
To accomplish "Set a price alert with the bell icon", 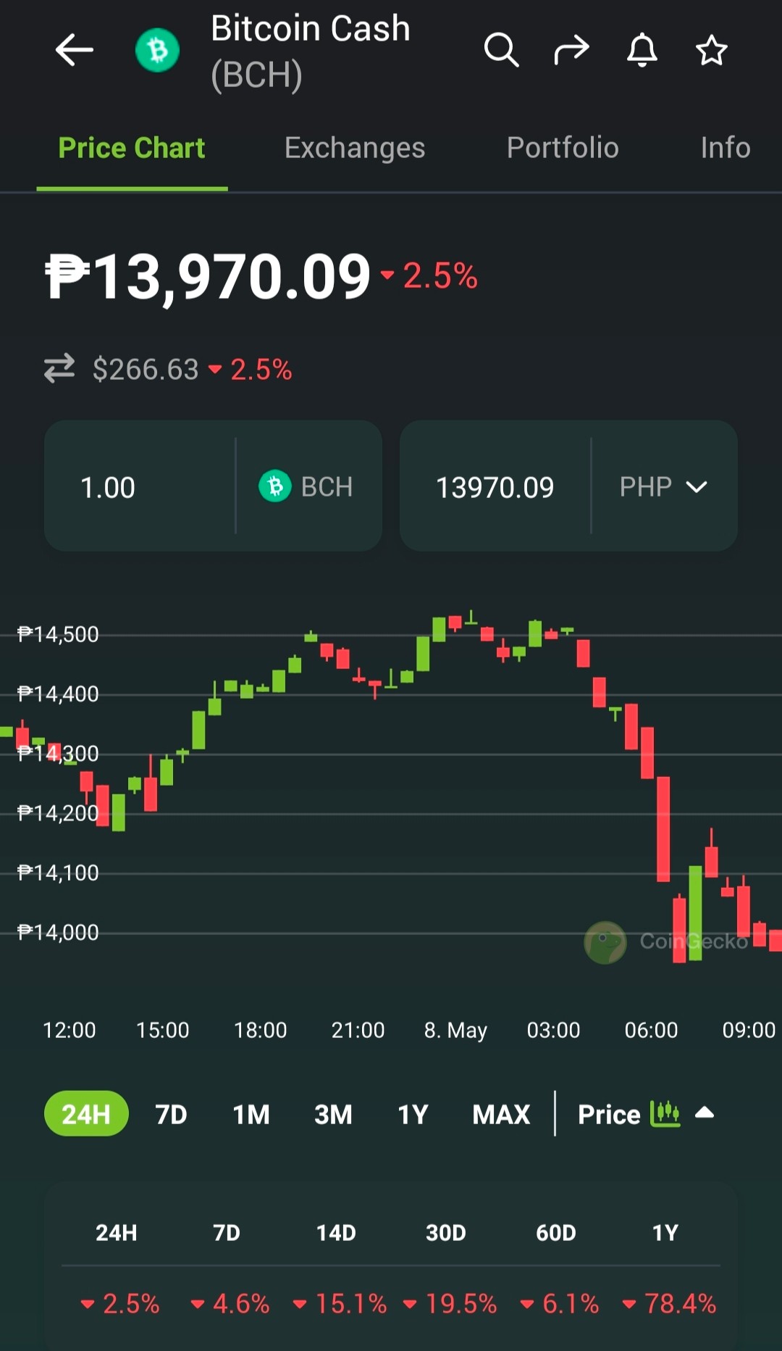I will tap(642, 50).
